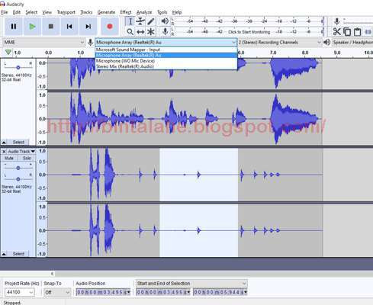Click the first track's pan slider
This screenshot has height=305, width=373.
click(x=18, y=67)
